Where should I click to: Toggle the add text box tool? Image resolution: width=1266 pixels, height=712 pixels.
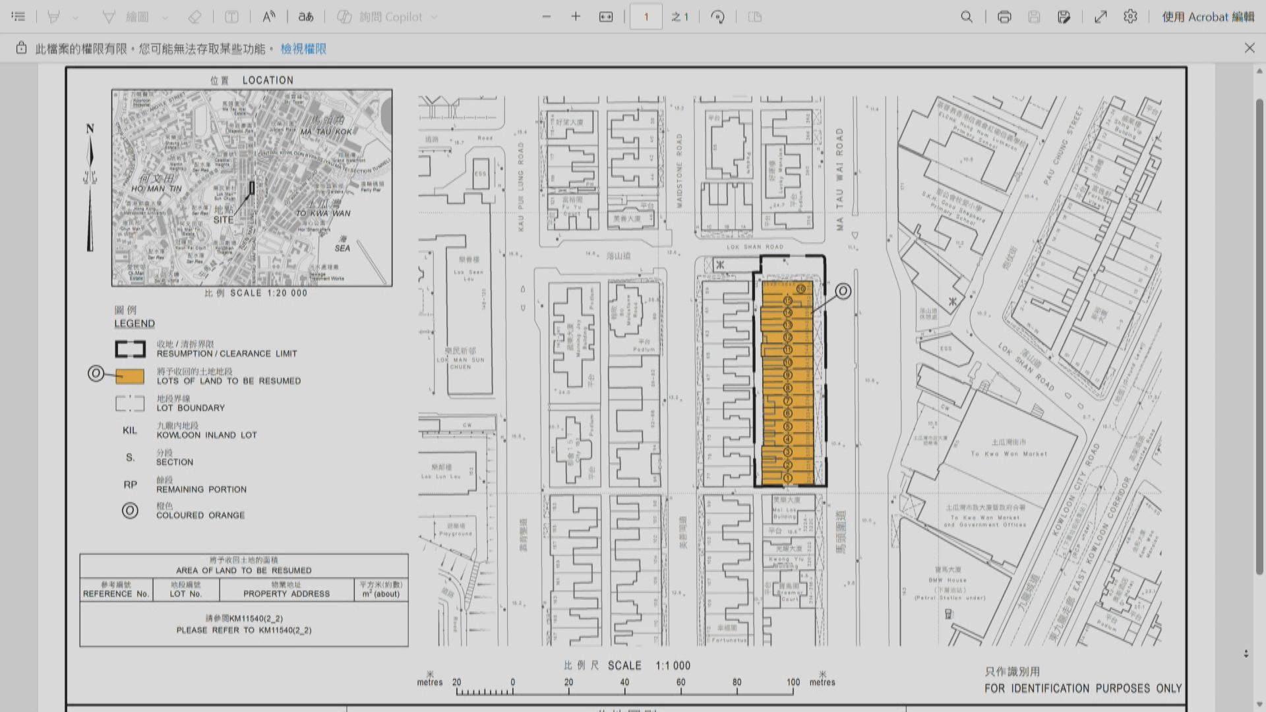231,16
